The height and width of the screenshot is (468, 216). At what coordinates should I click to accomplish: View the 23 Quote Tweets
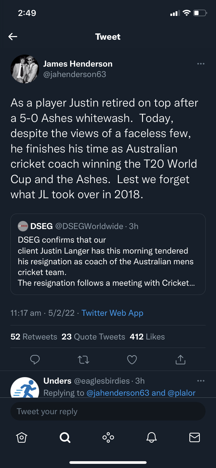(93, 337)
